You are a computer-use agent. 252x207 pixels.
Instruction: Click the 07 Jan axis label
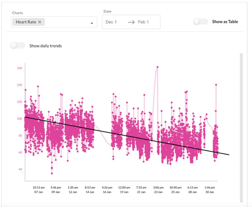pos(39,192)
